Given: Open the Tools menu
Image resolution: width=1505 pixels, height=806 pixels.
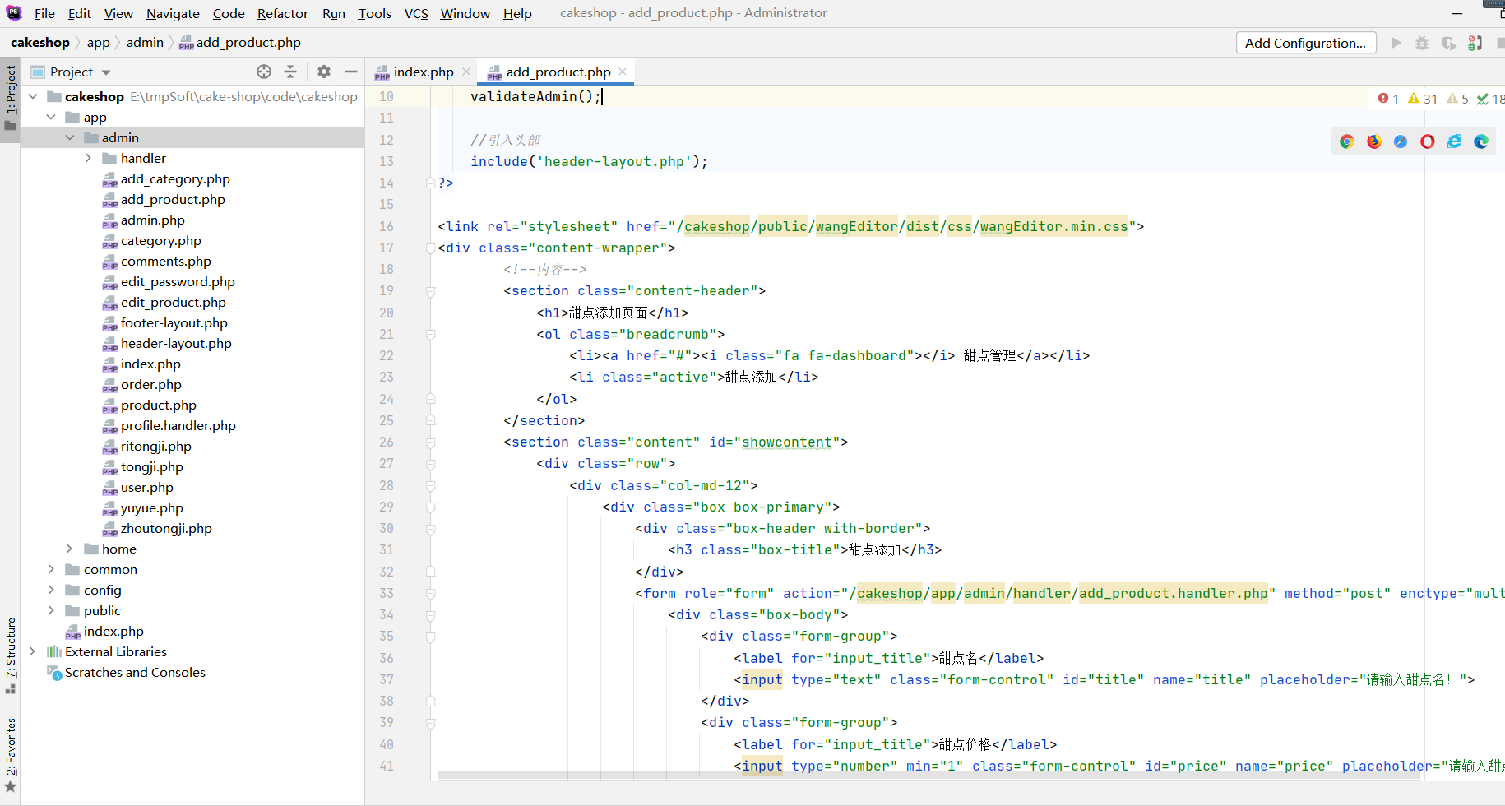Looking at the screenshot, I should click(374, 13).
